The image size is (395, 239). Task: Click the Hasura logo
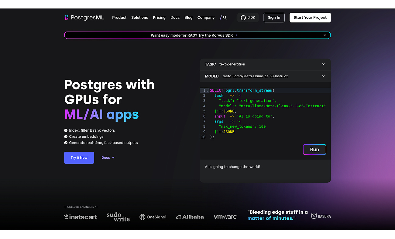pyautogui.click(x=321, y=216)
